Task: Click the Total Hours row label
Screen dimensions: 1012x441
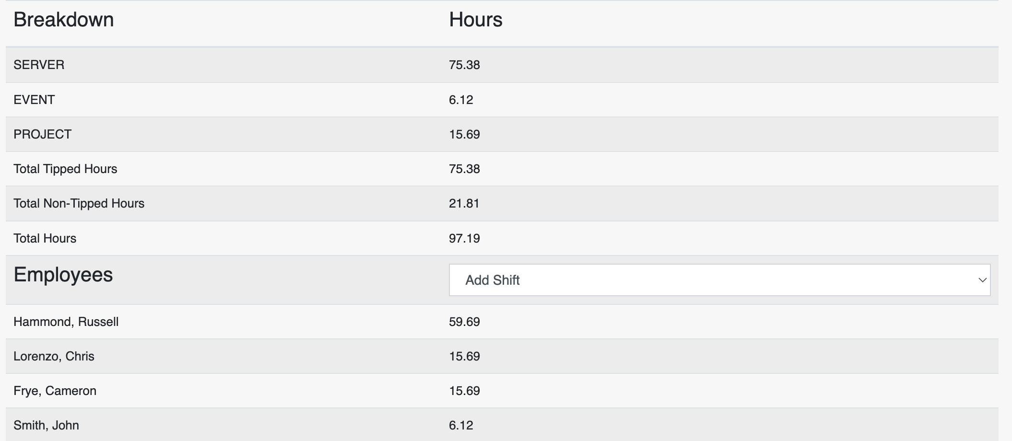Action: pyautogui.click(x=45, y=238)
